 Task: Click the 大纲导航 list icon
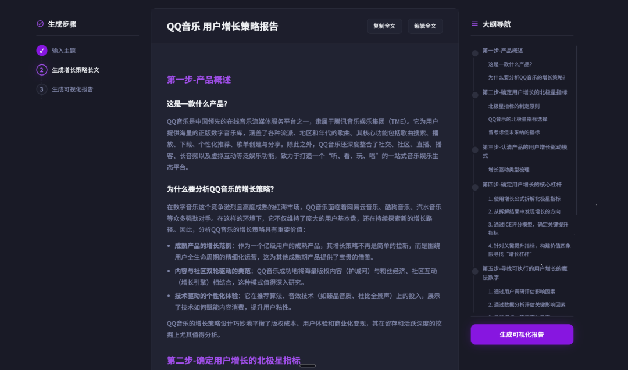coord(474,24)
